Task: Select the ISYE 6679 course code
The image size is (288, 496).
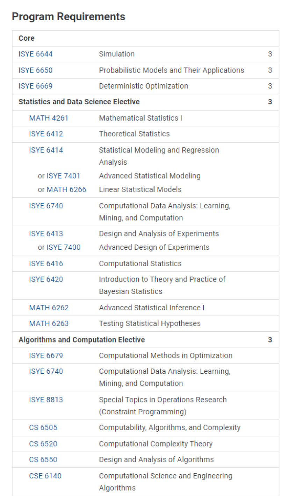Action: (x=46, y=356)
